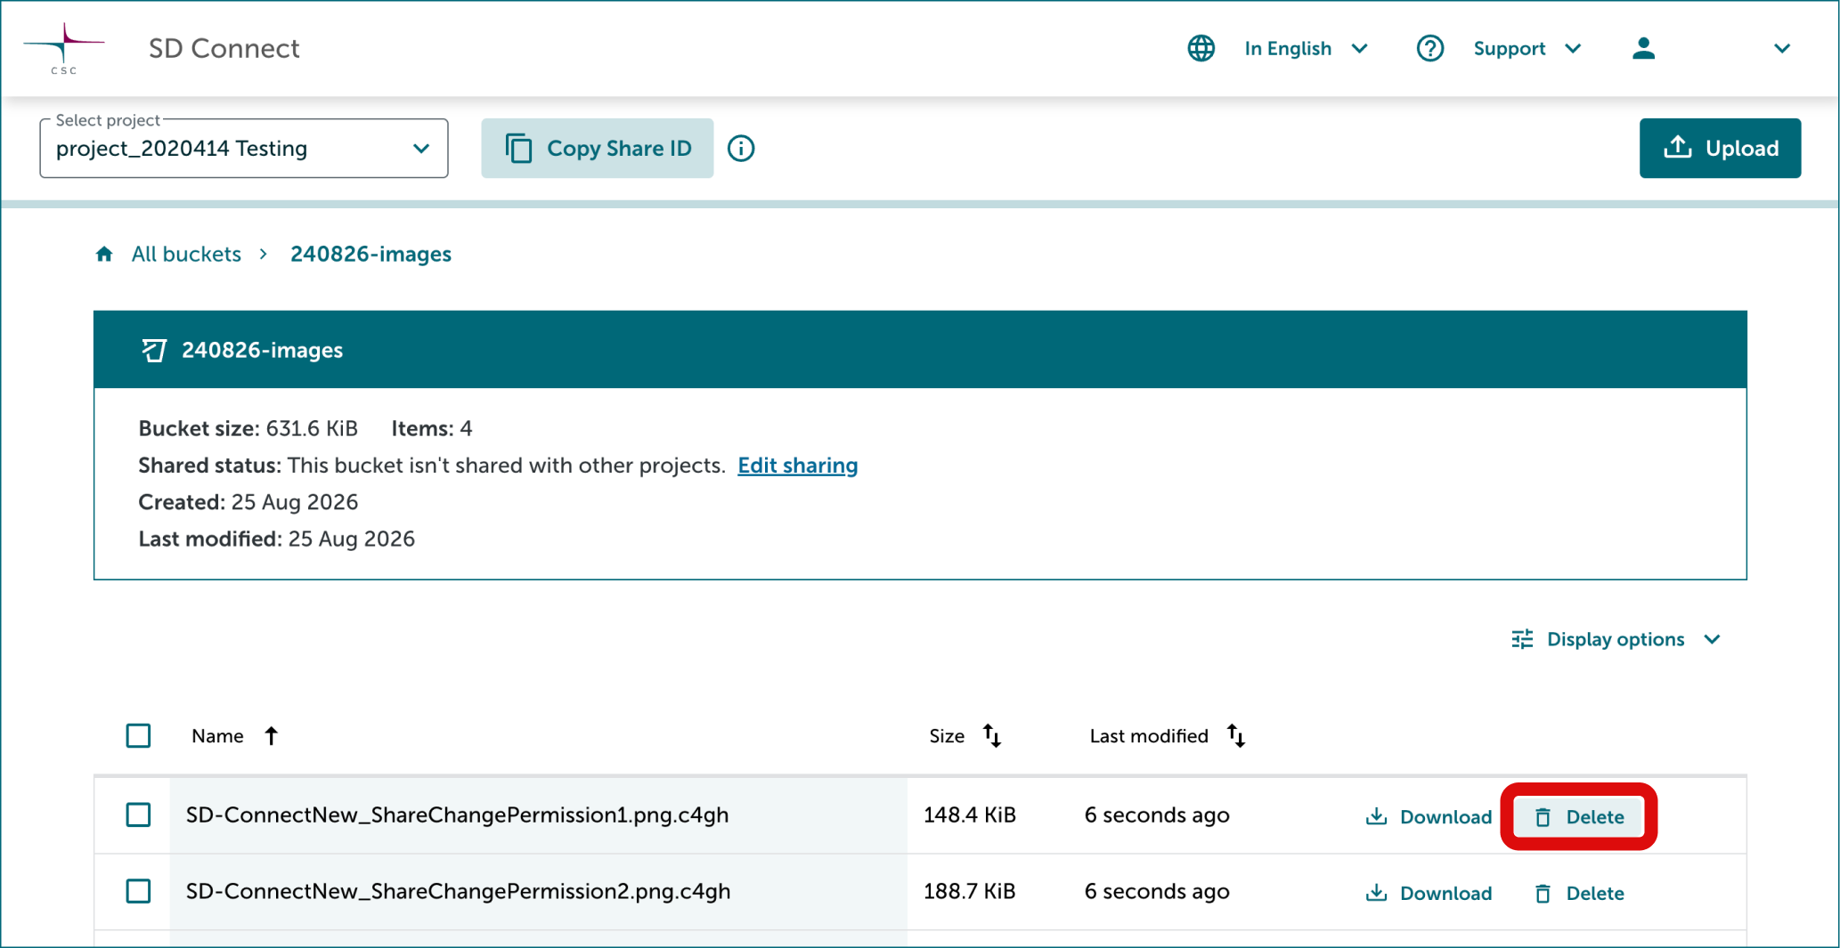Download SD-ConnectNew_ShareChangePermission2.png.c4gh
The width and height of the screenshot is (1840, 948).
(1429, 893)
